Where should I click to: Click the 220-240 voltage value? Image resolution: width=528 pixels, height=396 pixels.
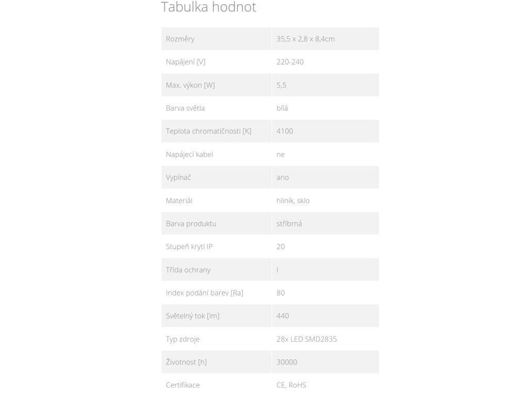(290, 62)
